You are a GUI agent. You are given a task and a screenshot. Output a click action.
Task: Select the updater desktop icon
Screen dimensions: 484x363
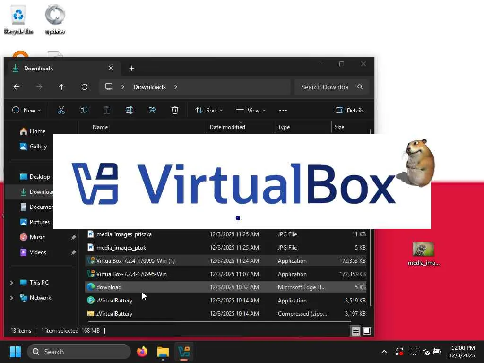pos(55,19)
